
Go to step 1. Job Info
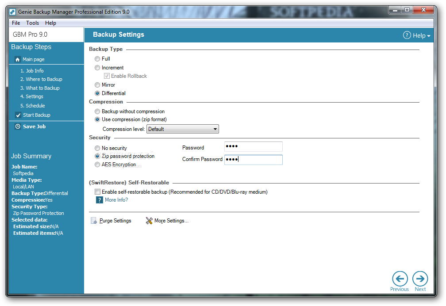pos(32,71)
